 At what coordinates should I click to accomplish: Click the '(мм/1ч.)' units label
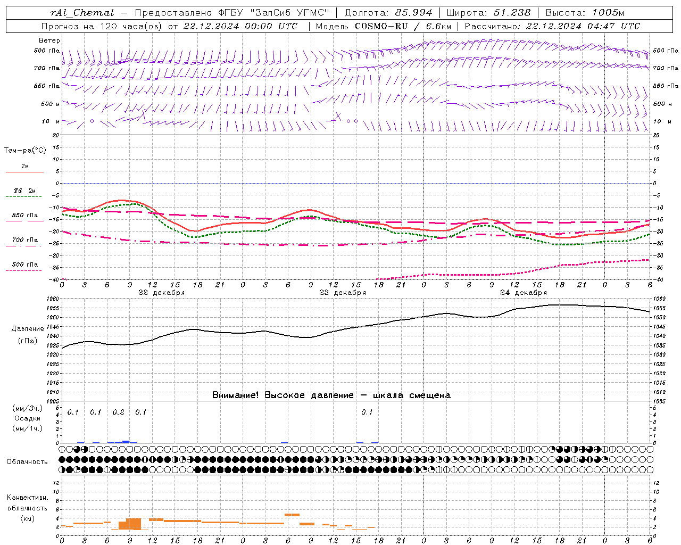(x=28, y=428)
